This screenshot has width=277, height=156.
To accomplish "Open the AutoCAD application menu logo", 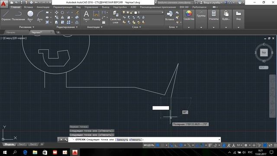I will pos(4,3).
